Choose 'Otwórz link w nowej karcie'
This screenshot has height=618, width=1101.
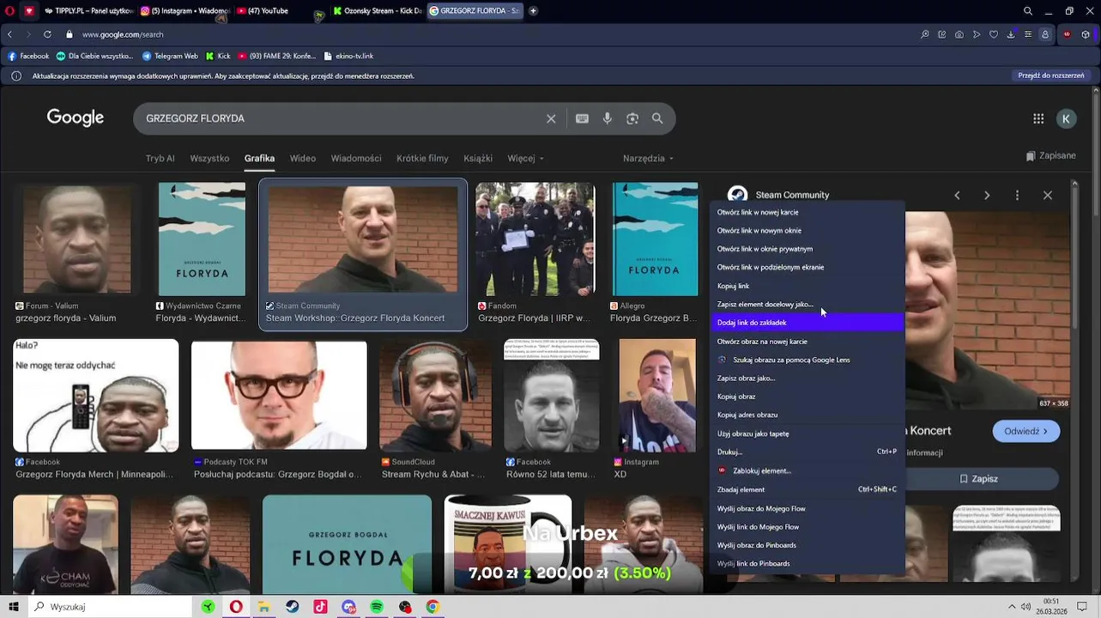coord(808,212)
